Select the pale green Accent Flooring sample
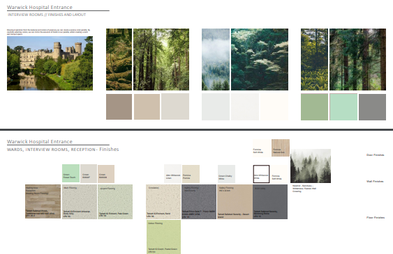 tap(115, 202)
